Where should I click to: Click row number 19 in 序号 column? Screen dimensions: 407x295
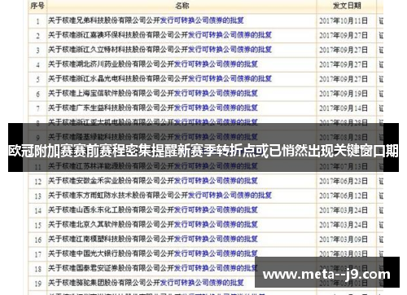[37, 284]
